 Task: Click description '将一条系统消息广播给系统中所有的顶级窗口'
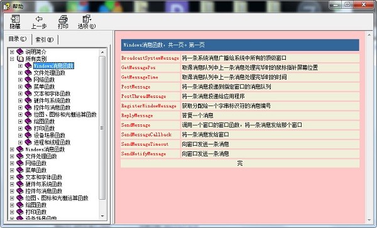pyautogui.click(x=234, y=58)
